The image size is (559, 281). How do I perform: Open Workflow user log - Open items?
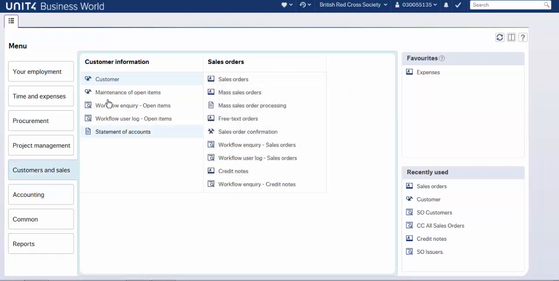click(133, 119)
